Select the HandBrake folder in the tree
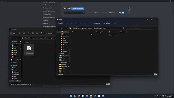This screenshot has height=98, width=174. [x=64, y=43]
